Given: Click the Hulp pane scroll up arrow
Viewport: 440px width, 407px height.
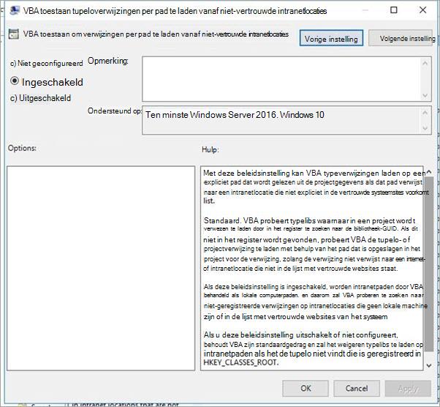Looking at the screenshot, I should (x=429, y=172).
